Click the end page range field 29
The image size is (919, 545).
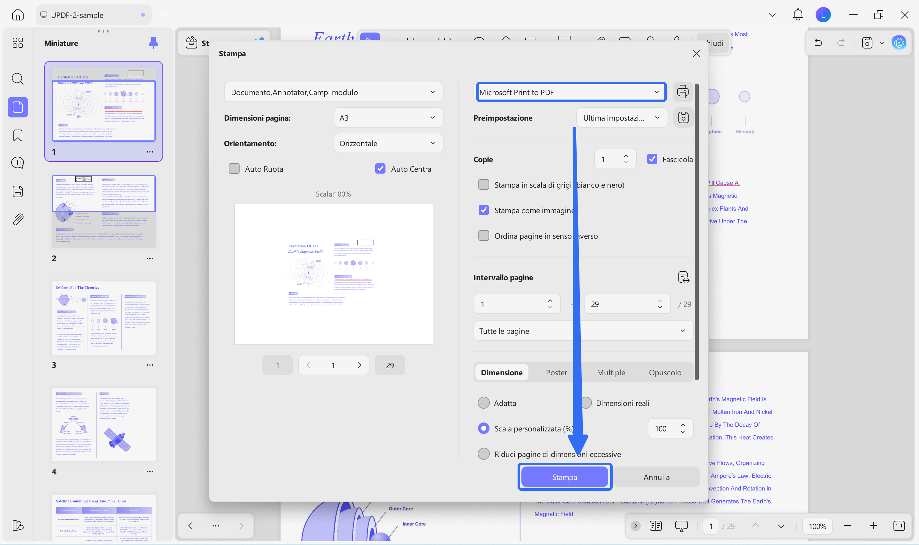tap(626, 304)
